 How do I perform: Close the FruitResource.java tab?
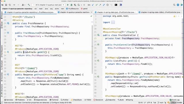pyautogui.click(x=55, y=12)
